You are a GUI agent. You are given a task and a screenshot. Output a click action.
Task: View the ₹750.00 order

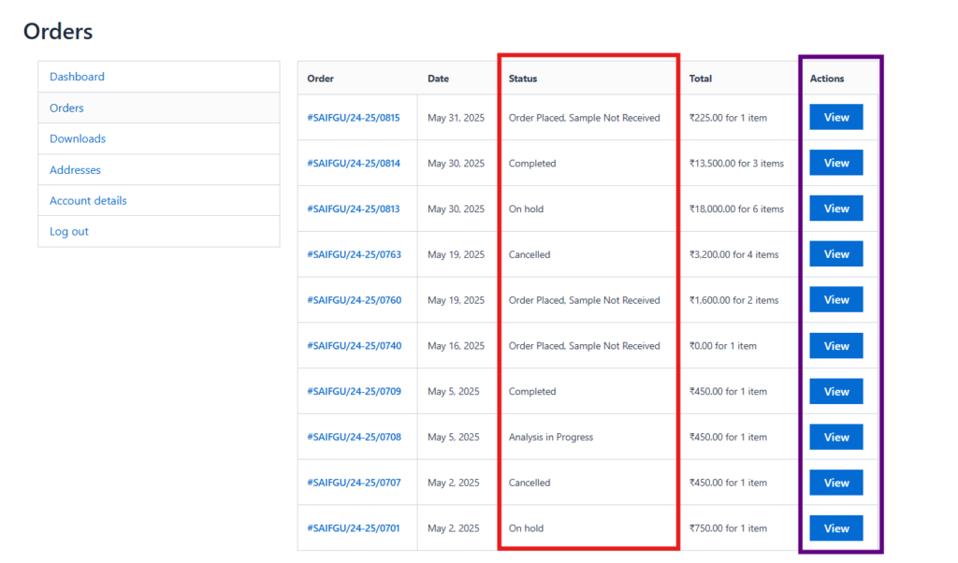point(836,528)
